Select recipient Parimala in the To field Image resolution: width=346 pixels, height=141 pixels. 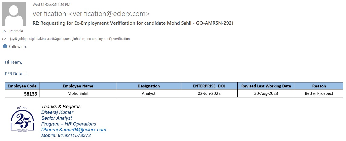(16, 31)
